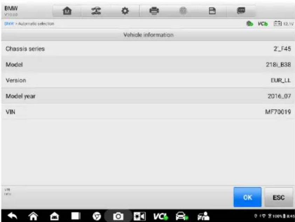Launch Chrome browser from bottom bar
The image size is (295, 222).
96,216
